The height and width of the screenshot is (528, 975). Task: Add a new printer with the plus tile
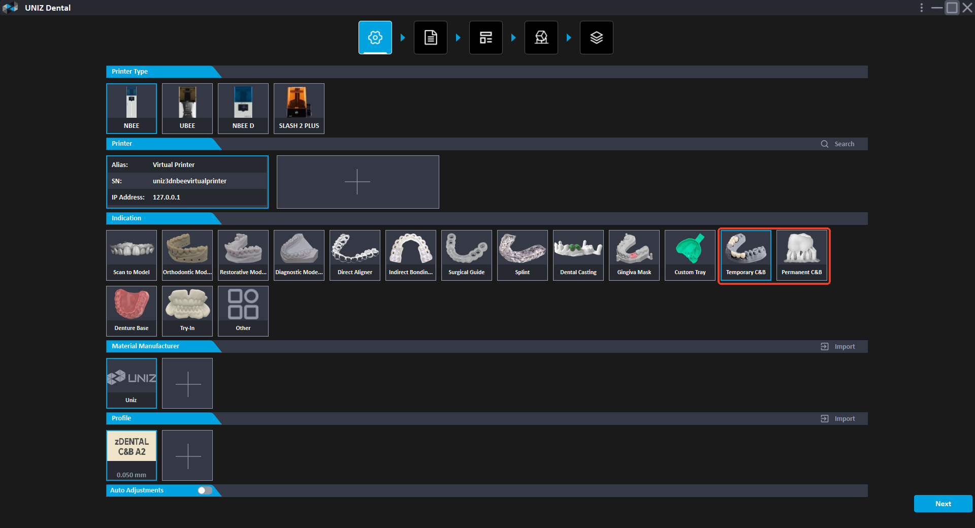pos(357,182)
